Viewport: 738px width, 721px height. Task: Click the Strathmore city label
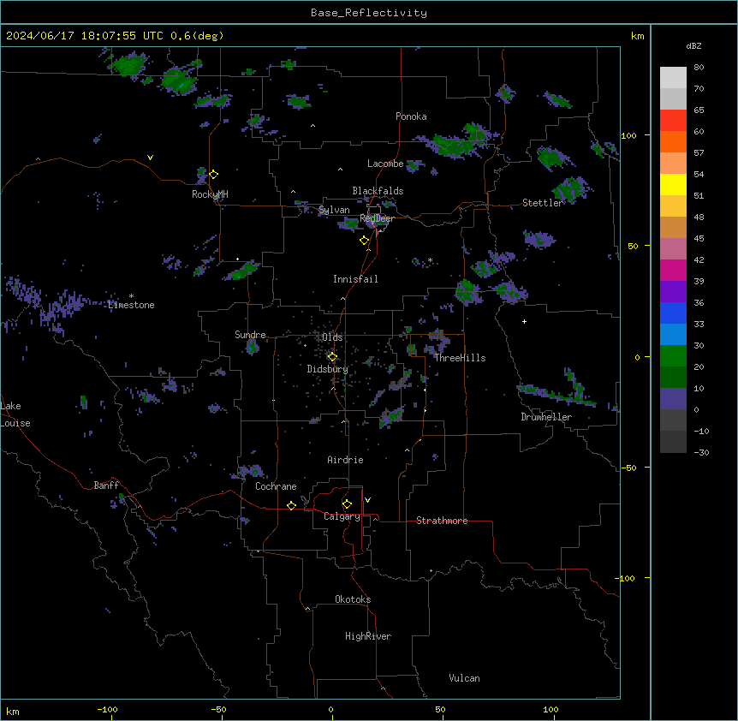(442, 521)
